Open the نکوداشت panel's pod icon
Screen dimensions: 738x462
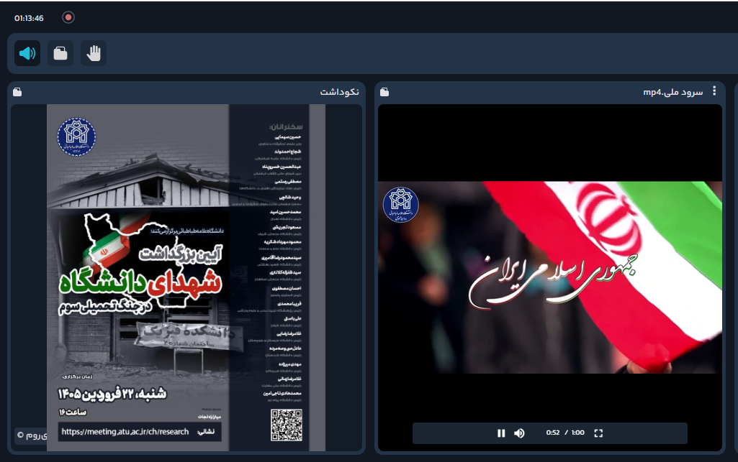pyautogui.click(x=17, y=92)
